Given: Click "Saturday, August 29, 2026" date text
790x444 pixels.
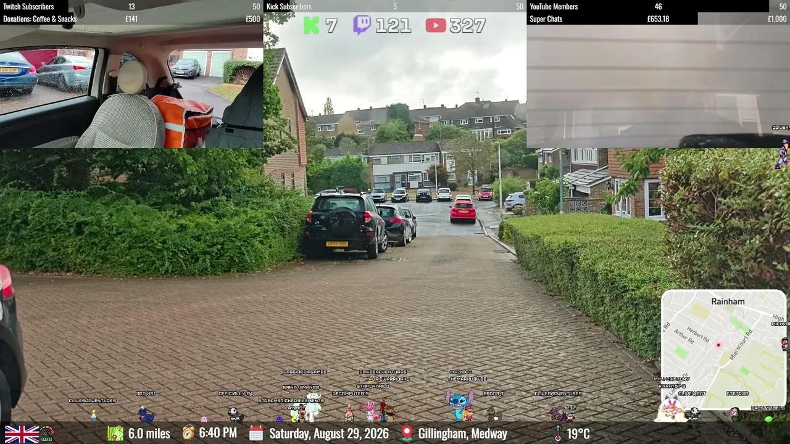Looking at the screenshot, I should tap(329, 434).
